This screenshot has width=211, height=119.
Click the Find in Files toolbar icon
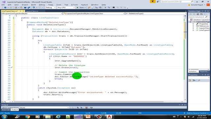[x=89, y=8]
